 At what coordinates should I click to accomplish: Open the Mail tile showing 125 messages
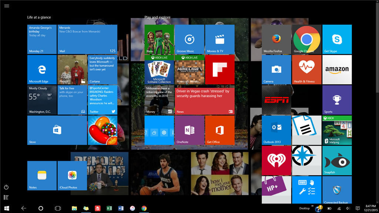87,39
